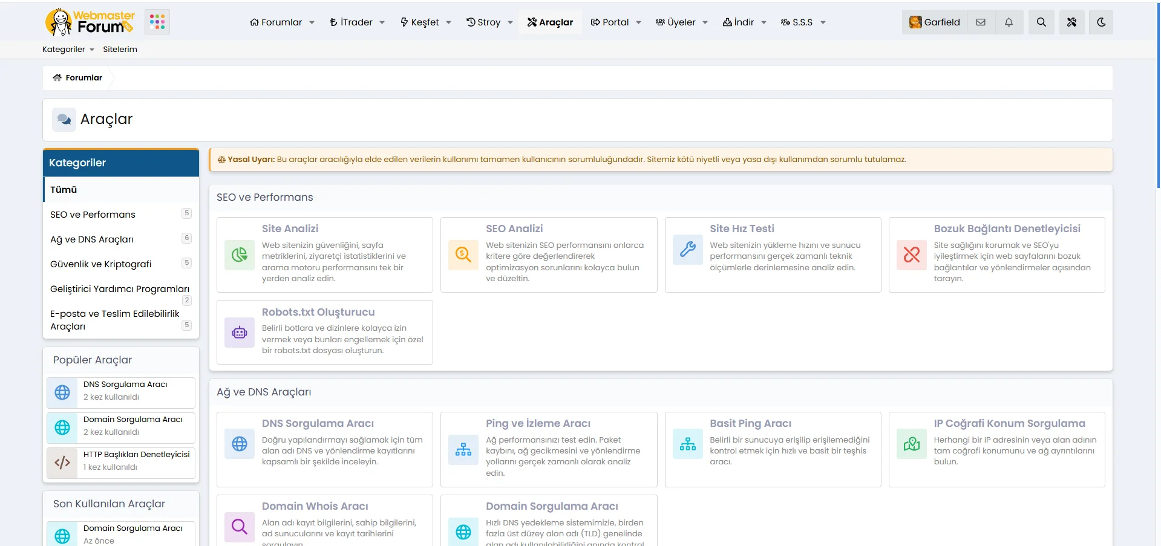Open the SEO Analizi tool title link
The height and width of the screenshot is (546, 1161).
(514, 229)
